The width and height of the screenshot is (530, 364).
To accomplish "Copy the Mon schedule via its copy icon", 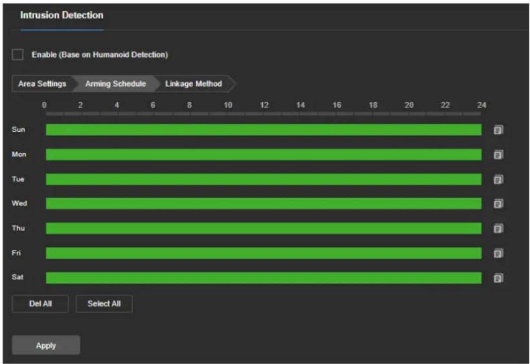I will tap(498, 155).
